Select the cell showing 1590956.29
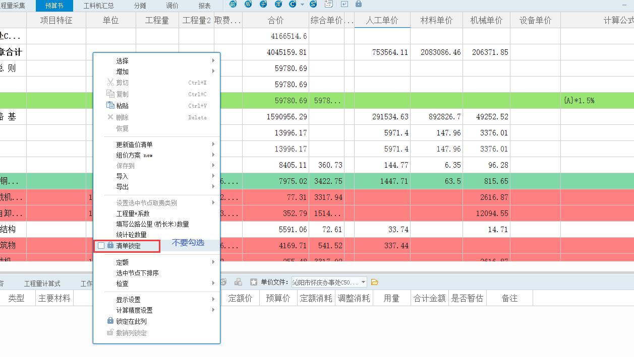634x357 pixels. tap(276, 117)
